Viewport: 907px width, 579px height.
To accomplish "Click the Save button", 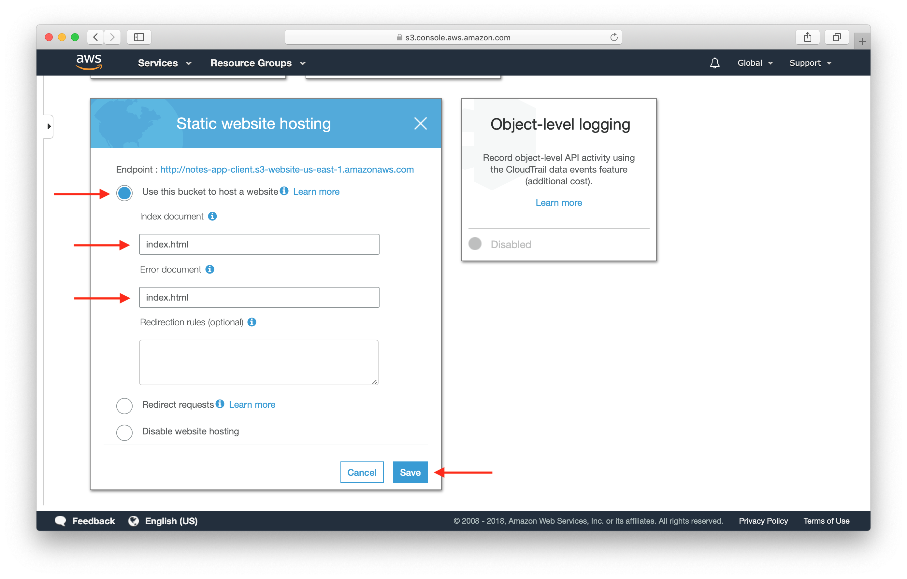I will coord(409,472).
